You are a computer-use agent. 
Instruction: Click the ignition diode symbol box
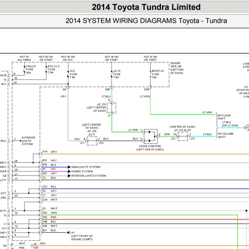click(151, 136)
